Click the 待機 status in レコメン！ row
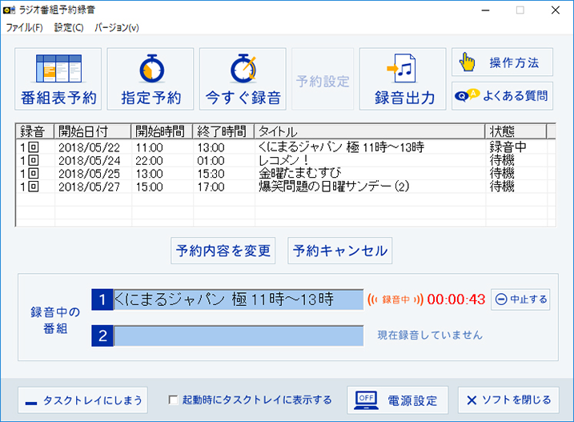 [x=502, y=160]
